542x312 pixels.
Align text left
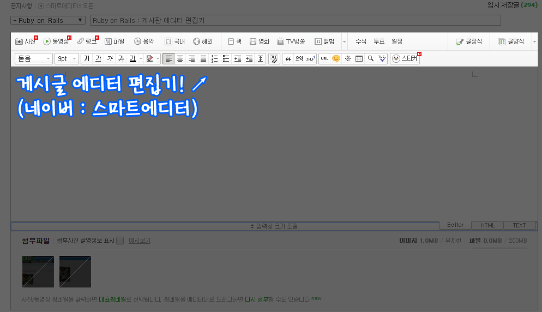(168, 58)
